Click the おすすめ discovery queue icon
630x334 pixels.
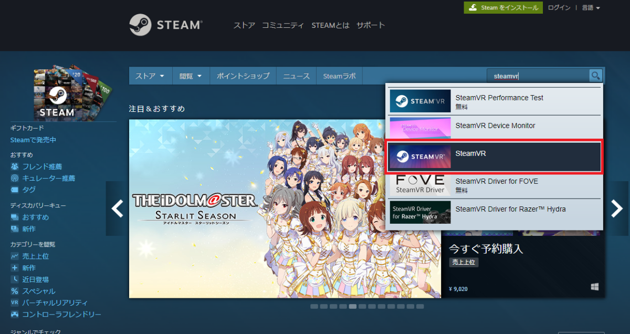coord(15,217)
